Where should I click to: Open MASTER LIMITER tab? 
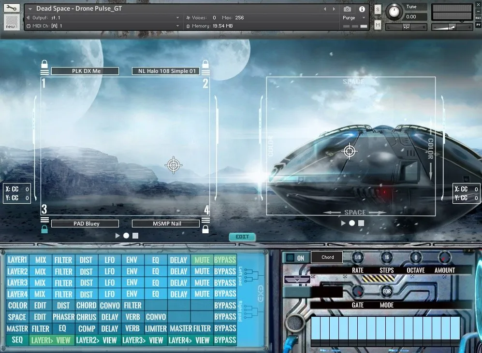click(156, 328)
